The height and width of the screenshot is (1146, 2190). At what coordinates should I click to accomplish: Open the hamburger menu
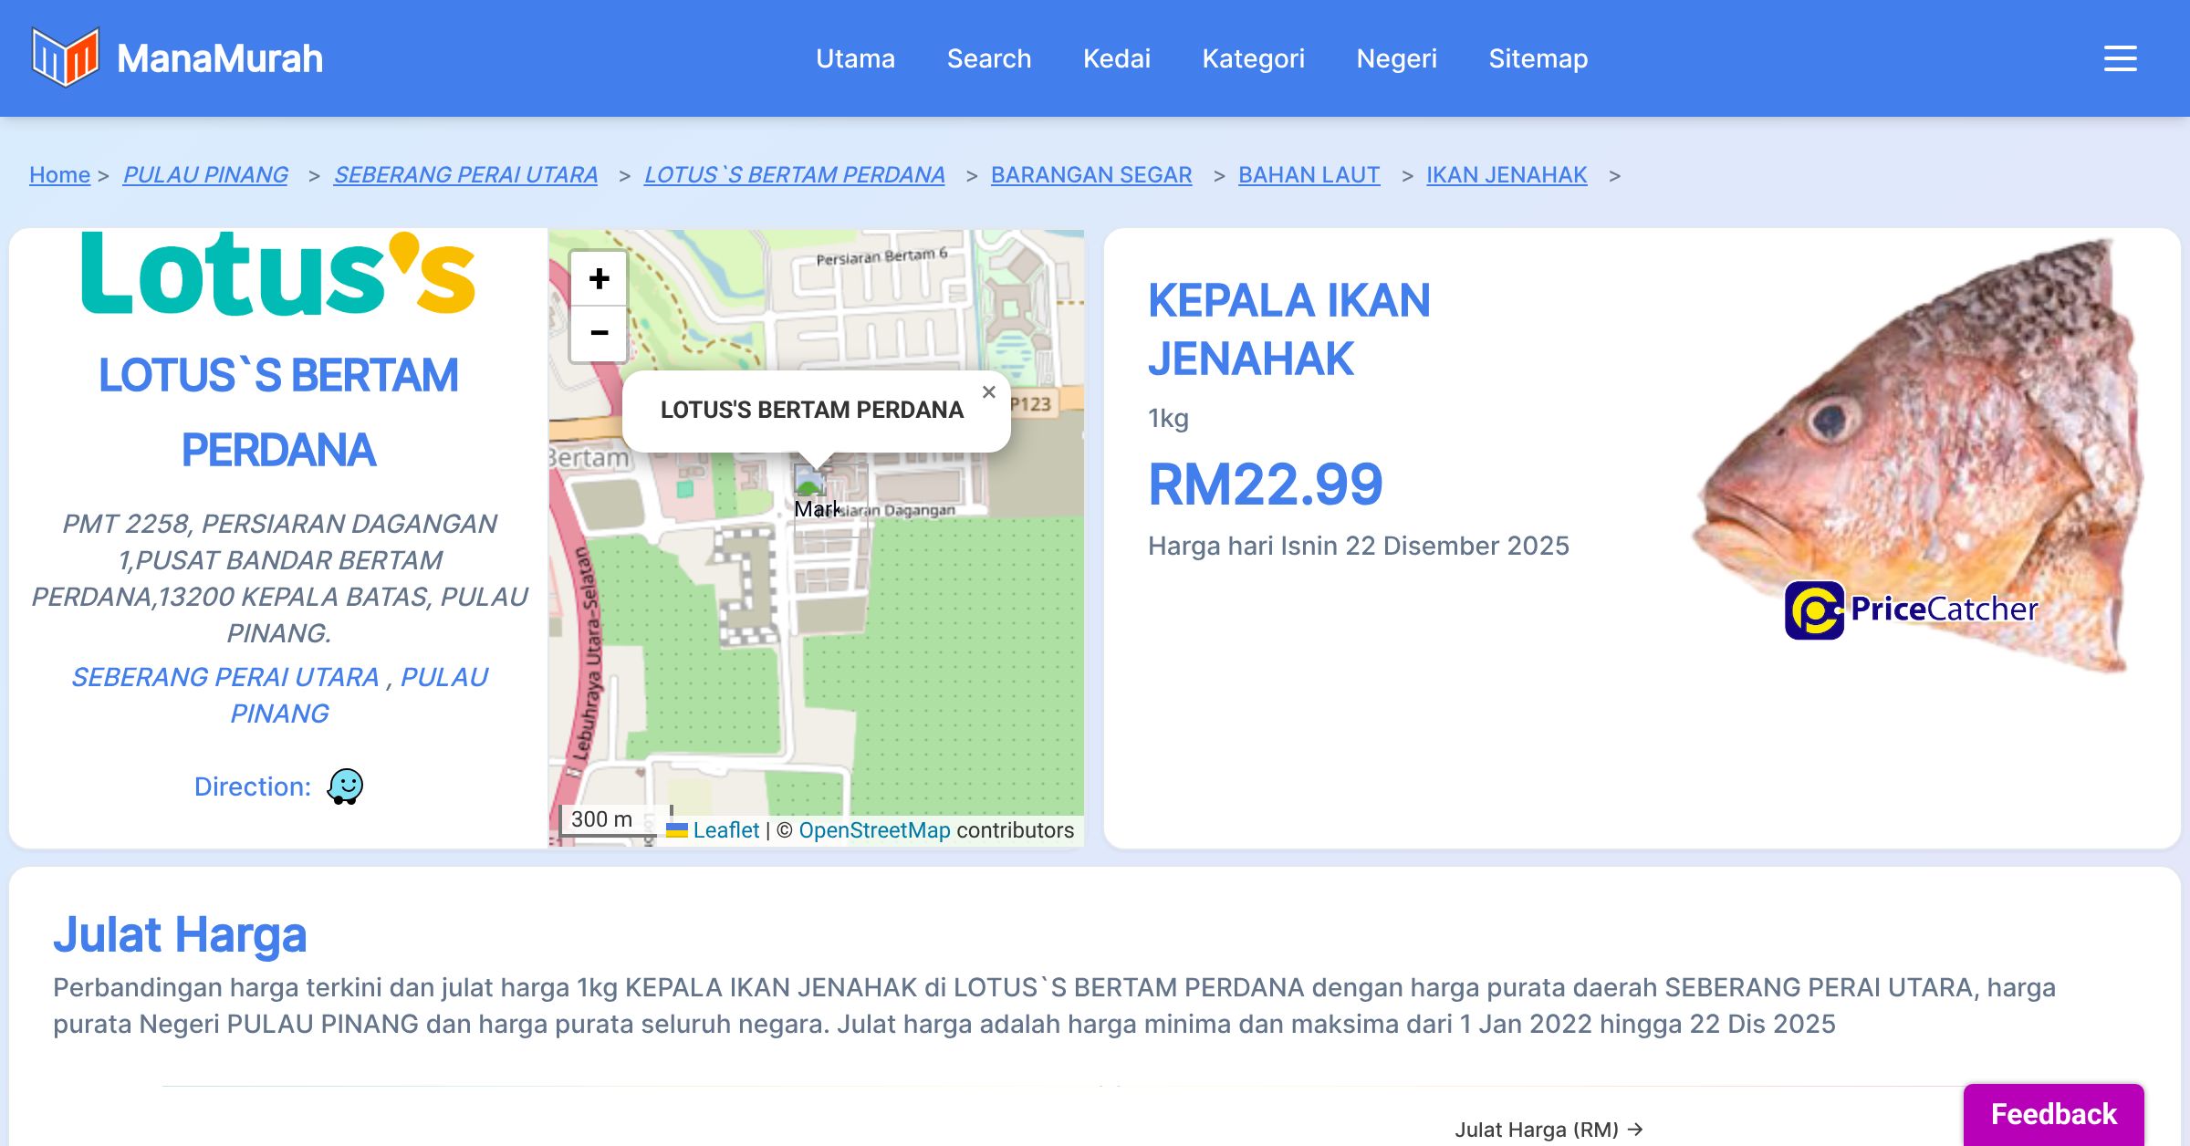(x=2120, y=58)
